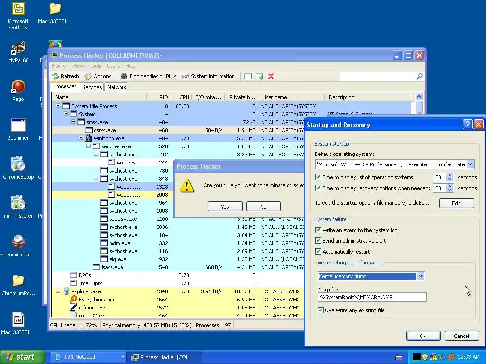The image size is (486, 364).
Task: Click the Startup and Recovery help button
Action: 467,125
